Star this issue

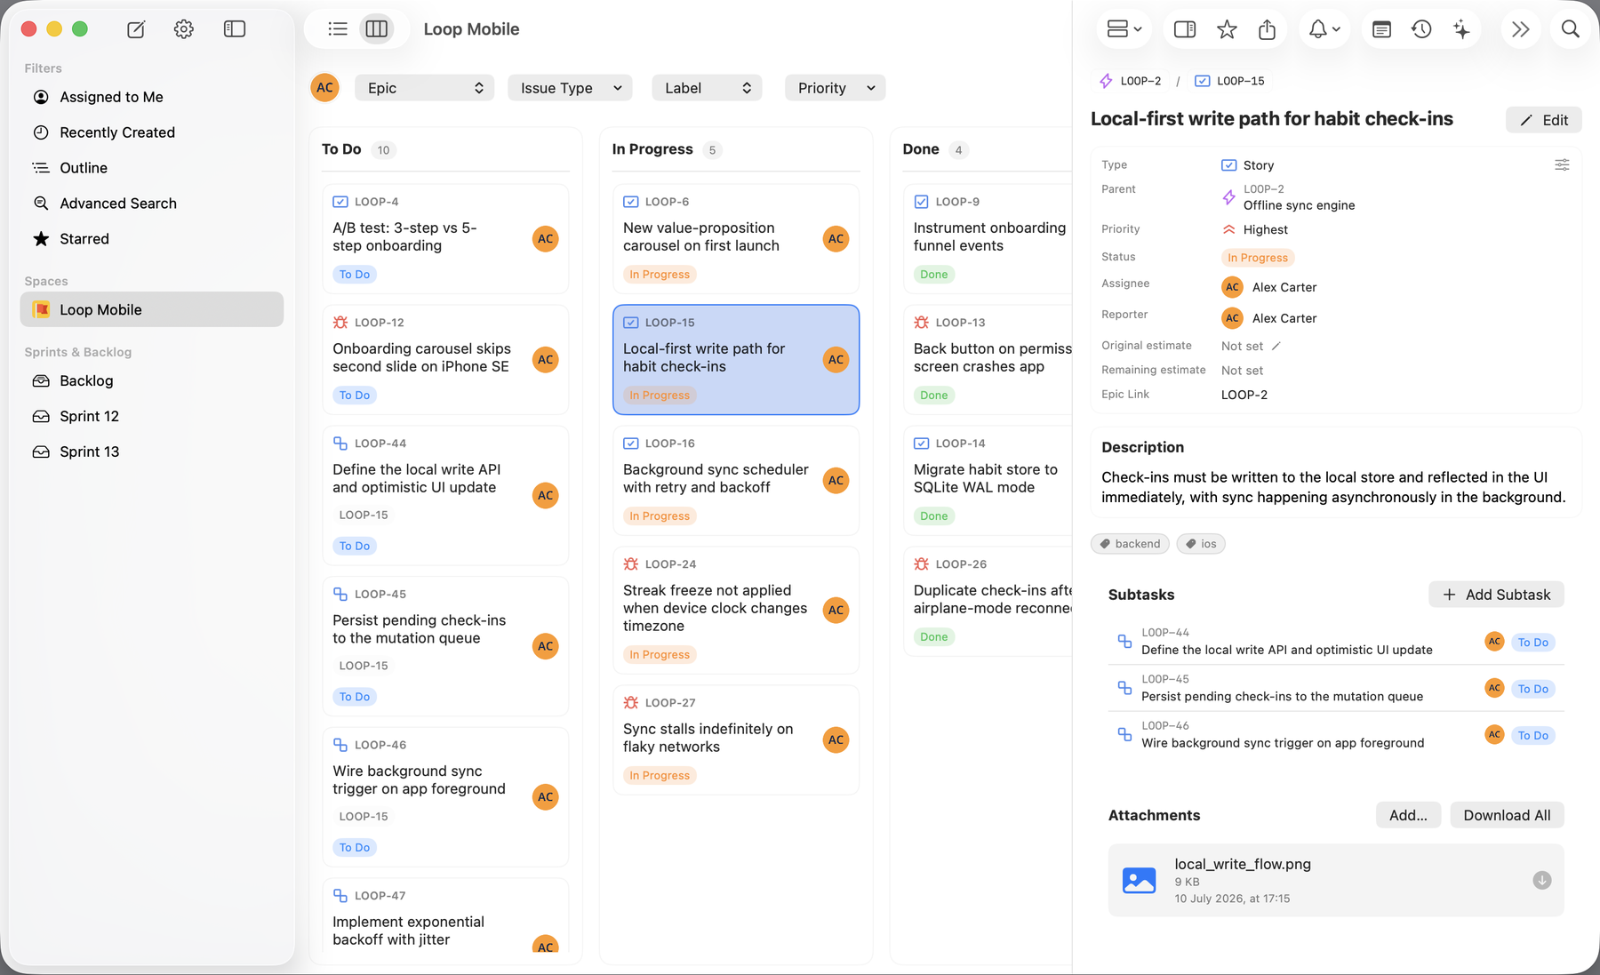coord(1227,29)
